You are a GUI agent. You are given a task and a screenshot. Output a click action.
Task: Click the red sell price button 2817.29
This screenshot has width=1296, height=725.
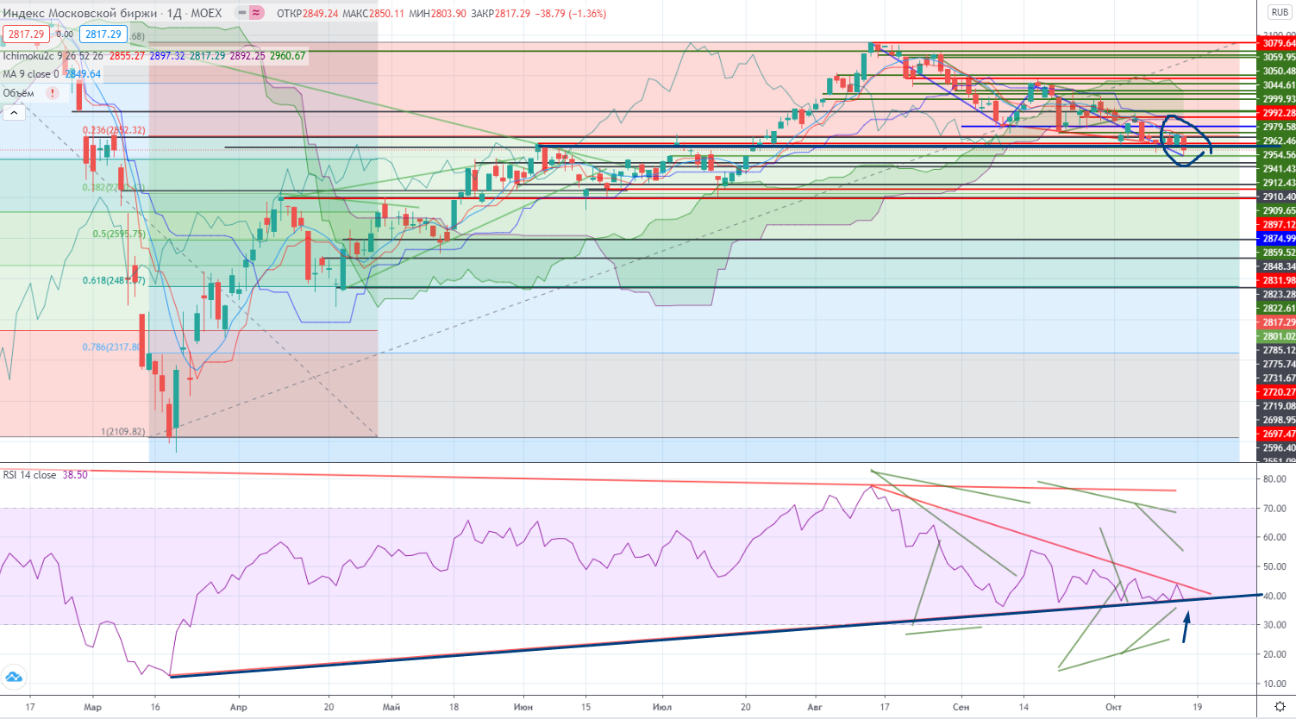coord(26,34)
